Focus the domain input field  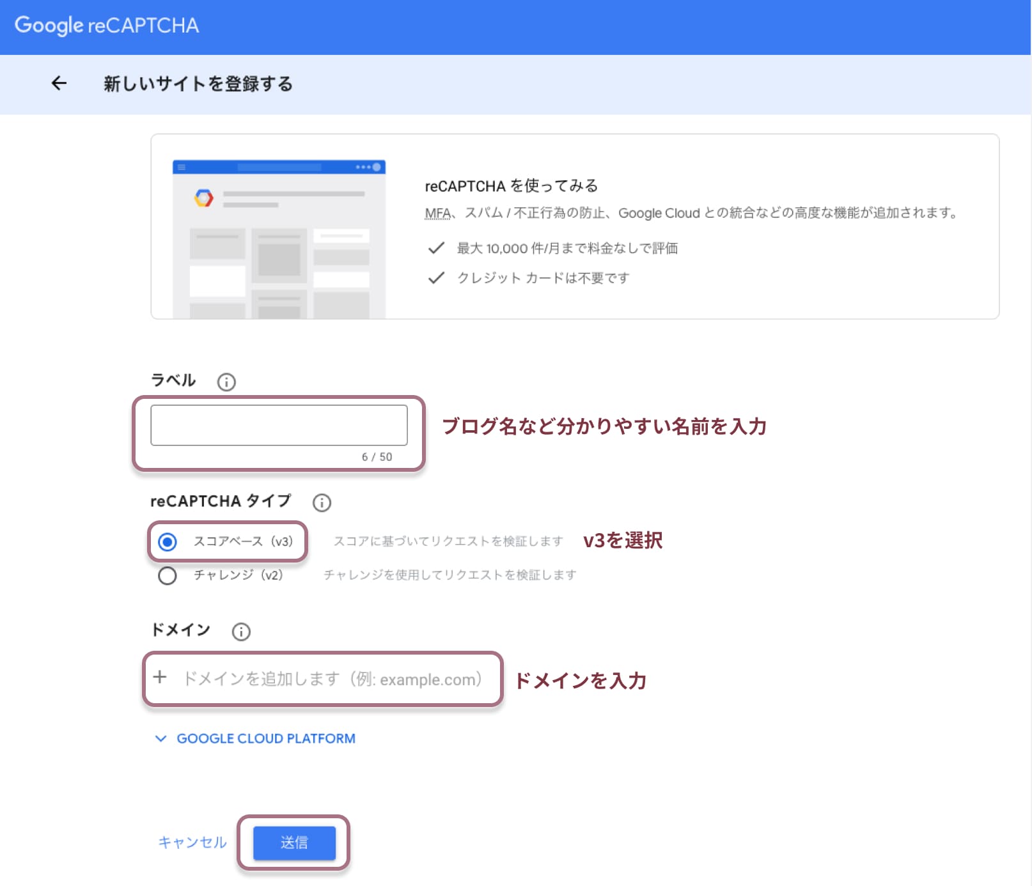click(332, 679)
